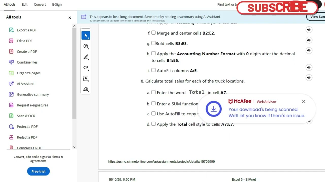Click the Free trial button
Image resolution: width=325 pixels, height=182 pixels.
(38, 171)
